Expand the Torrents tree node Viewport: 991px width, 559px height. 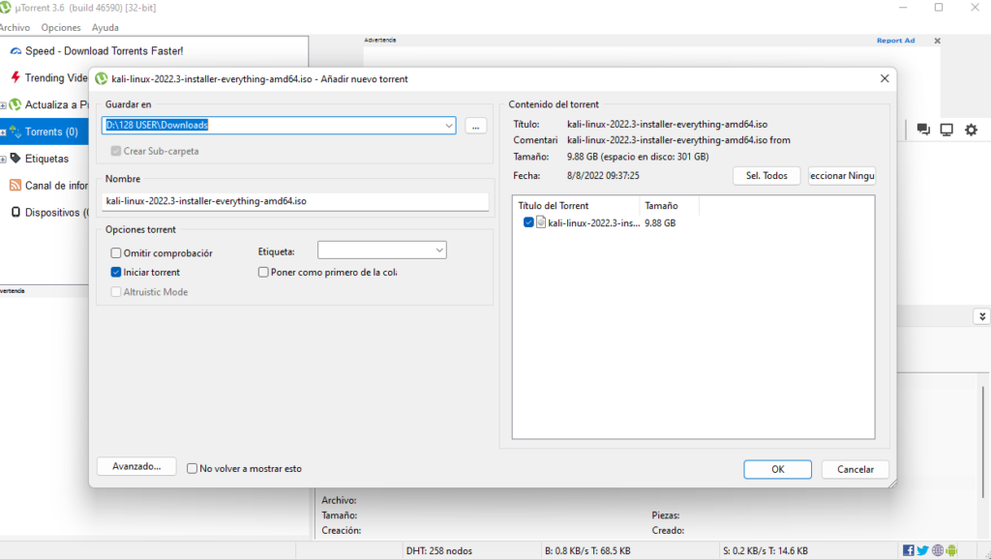pyautogui.click(x=3, y=132)
